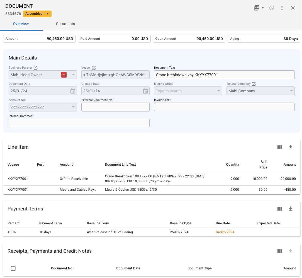This screenshot has height=278, width=302.
Task: Expand the Issuing Office dropdown
Action: [x=218, y=91]
